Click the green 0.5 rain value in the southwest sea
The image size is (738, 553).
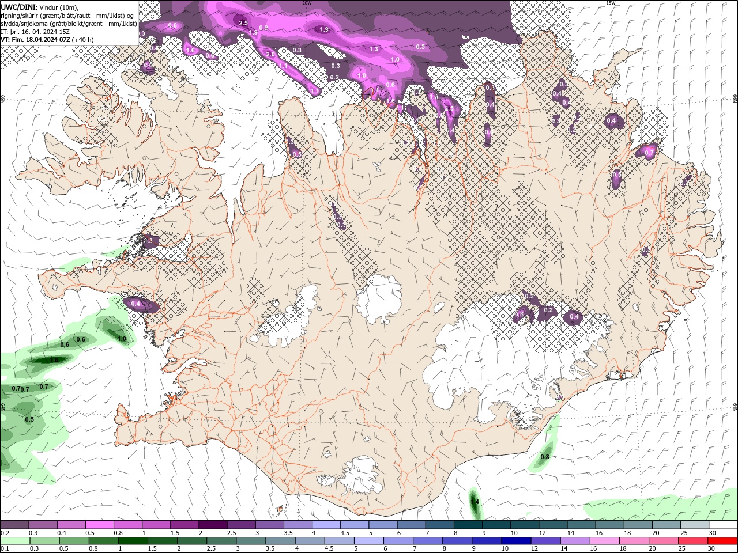point(29,419)
